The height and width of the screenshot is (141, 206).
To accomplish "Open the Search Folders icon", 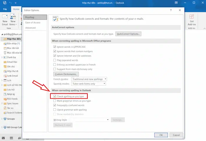I will (5, 113).
